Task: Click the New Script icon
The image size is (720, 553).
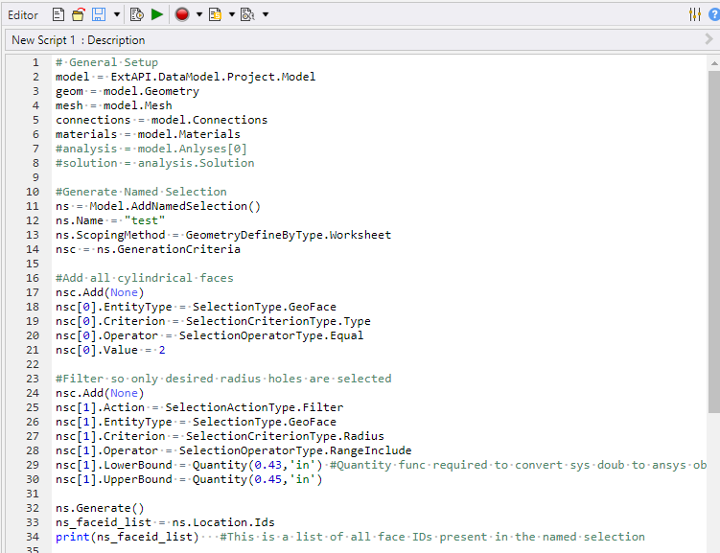Action: 58,14
